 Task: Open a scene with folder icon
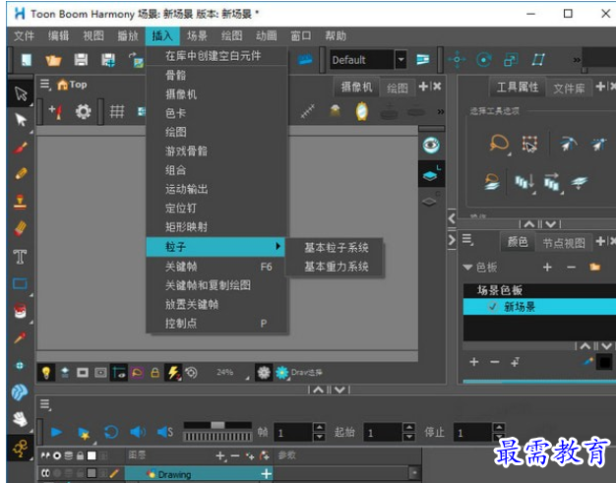point(53,60)
